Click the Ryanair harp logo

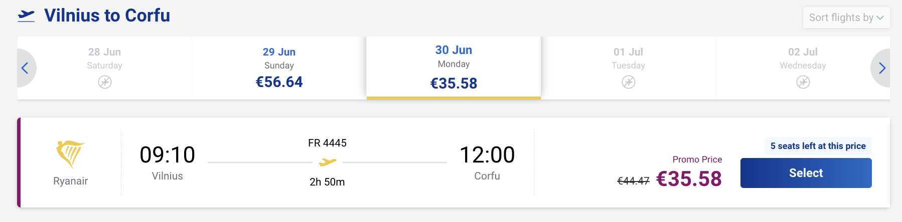70,154
